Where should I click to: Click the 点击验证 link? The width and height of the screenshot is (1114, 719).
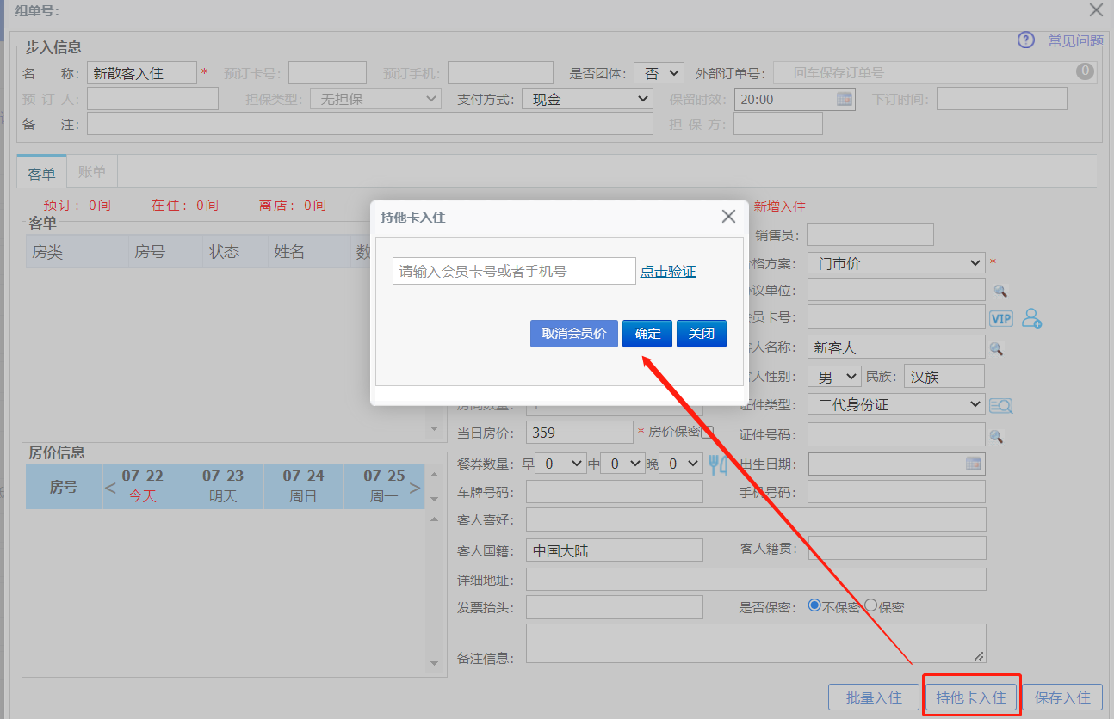[x=668, y=271]
